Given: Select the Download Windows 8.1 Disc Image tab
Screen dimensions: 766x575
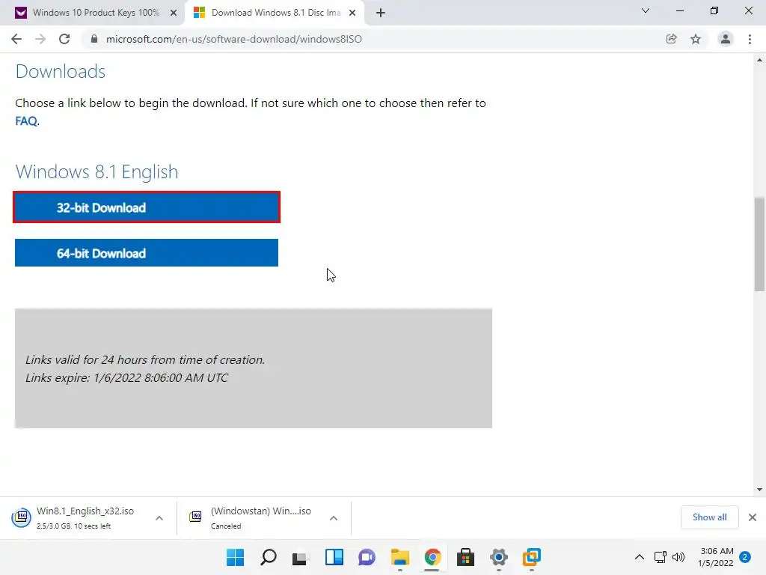Looking at the screenshot, I should pos(275,13).
